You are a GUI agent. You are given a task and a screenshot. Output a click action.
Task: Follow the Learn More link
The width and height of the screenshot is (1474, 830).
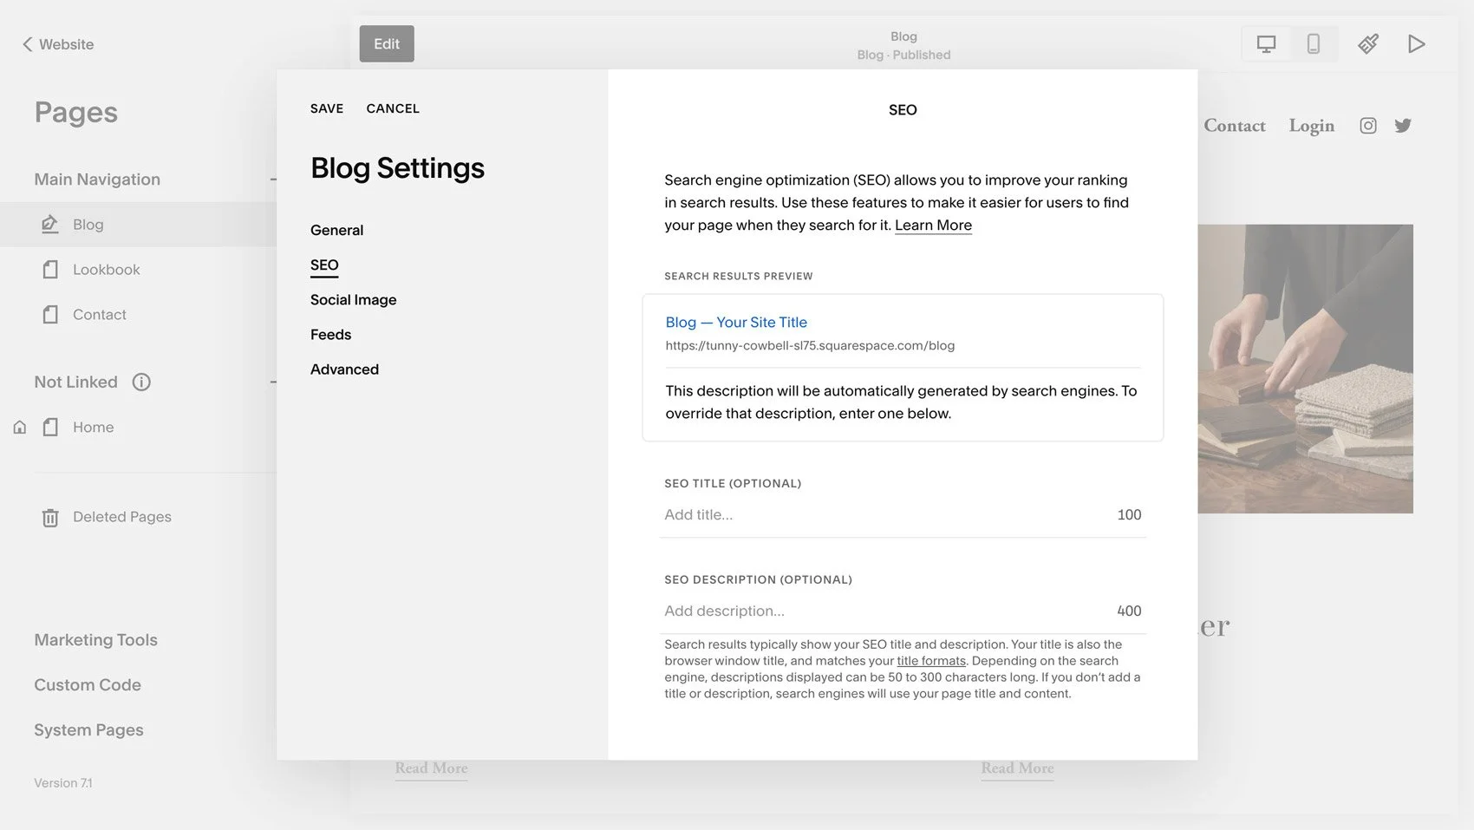pyautogui.click(x=933, y=225)
